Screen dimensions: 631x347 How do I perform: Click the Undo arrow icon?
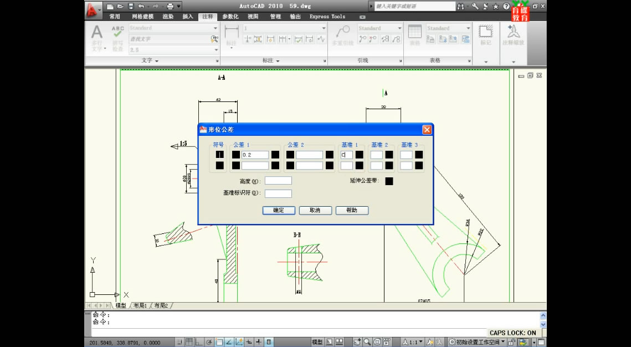click(141, 6)
